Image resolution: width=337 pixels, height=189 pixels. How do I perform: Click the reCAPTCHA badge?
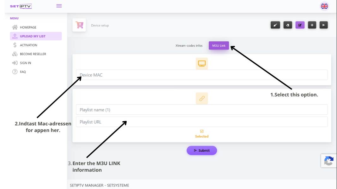coord(329,161)
